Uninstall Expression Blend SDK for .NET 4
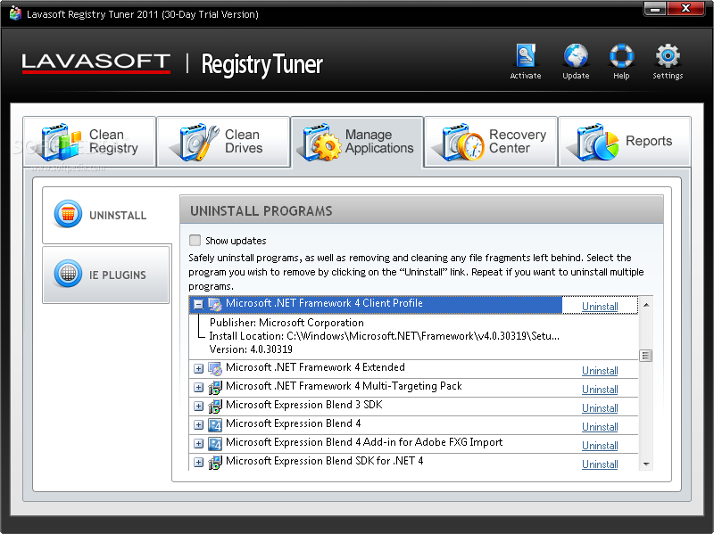Image resolution: width=714 pixels, height=534 pixels. 600,464
